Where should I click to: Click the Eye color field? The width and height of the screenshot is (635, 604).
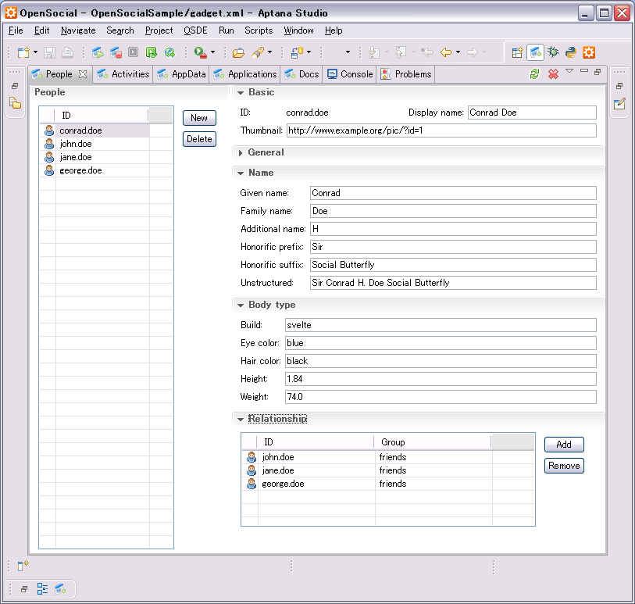(x=441, y=343)
